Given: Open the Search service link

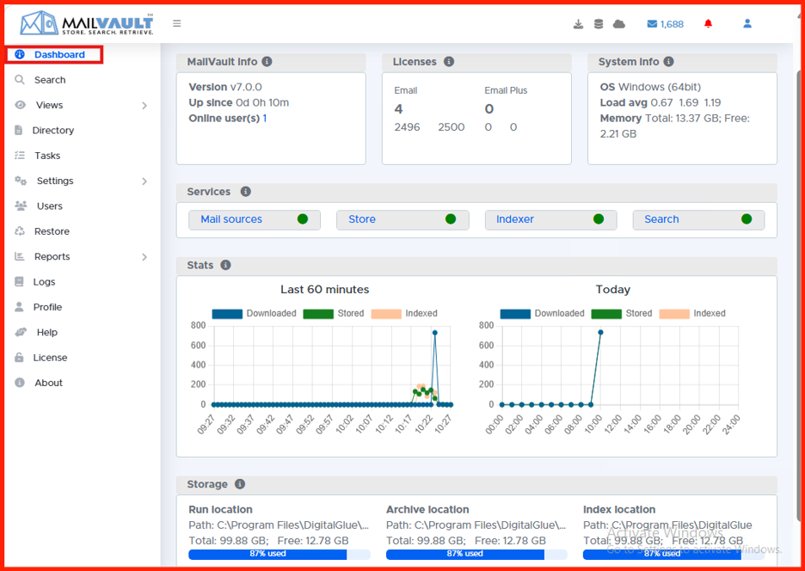Looking at the screenshot, I should click(x=661, y=219).
